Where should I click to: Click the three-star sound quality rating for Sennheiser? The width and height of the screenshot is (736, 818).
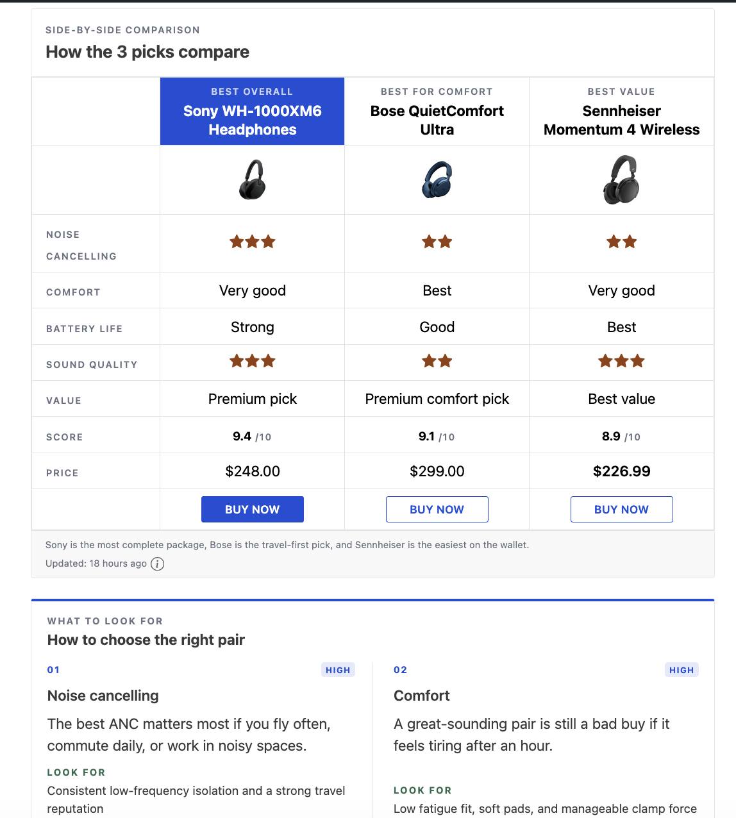point(621,361)
